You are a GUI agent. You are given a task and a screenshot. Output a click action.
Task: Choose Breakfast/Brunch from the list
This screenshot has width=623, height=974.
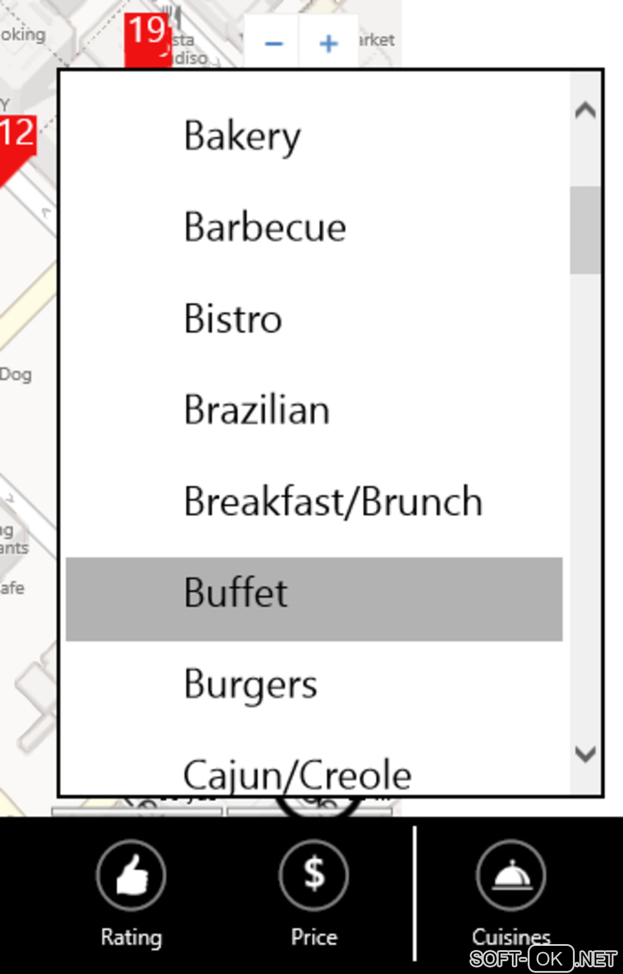click(333, 502)
